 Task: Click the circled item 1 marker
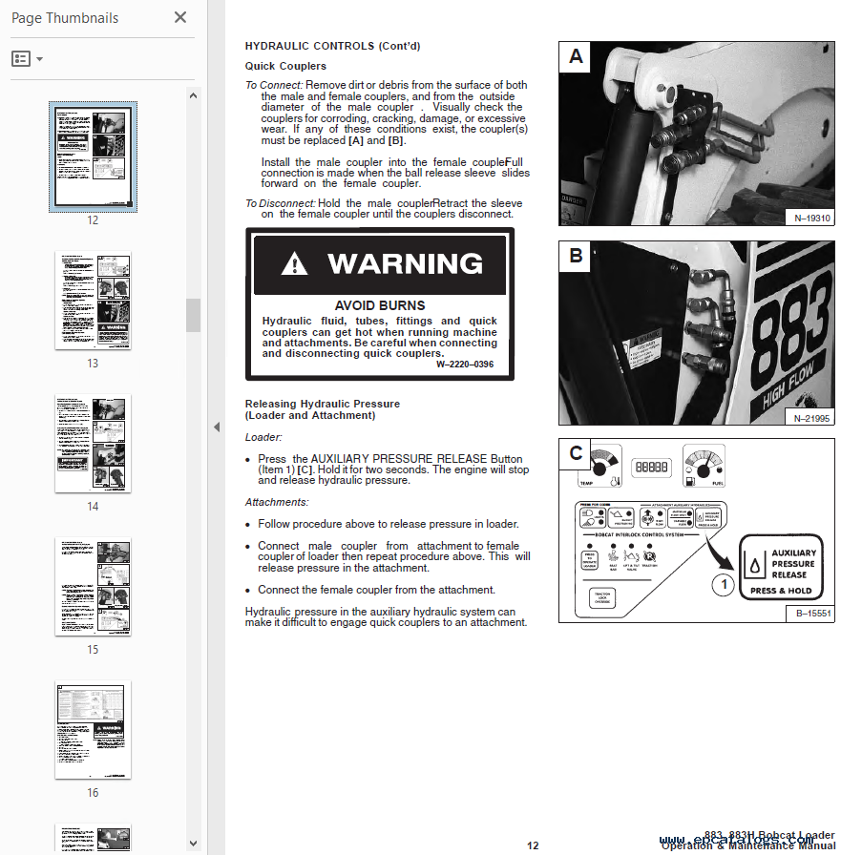click(x=724, y=584)
